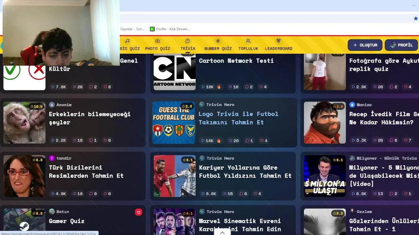Click the camera icon above Photo Quiz

click(157, 41)
